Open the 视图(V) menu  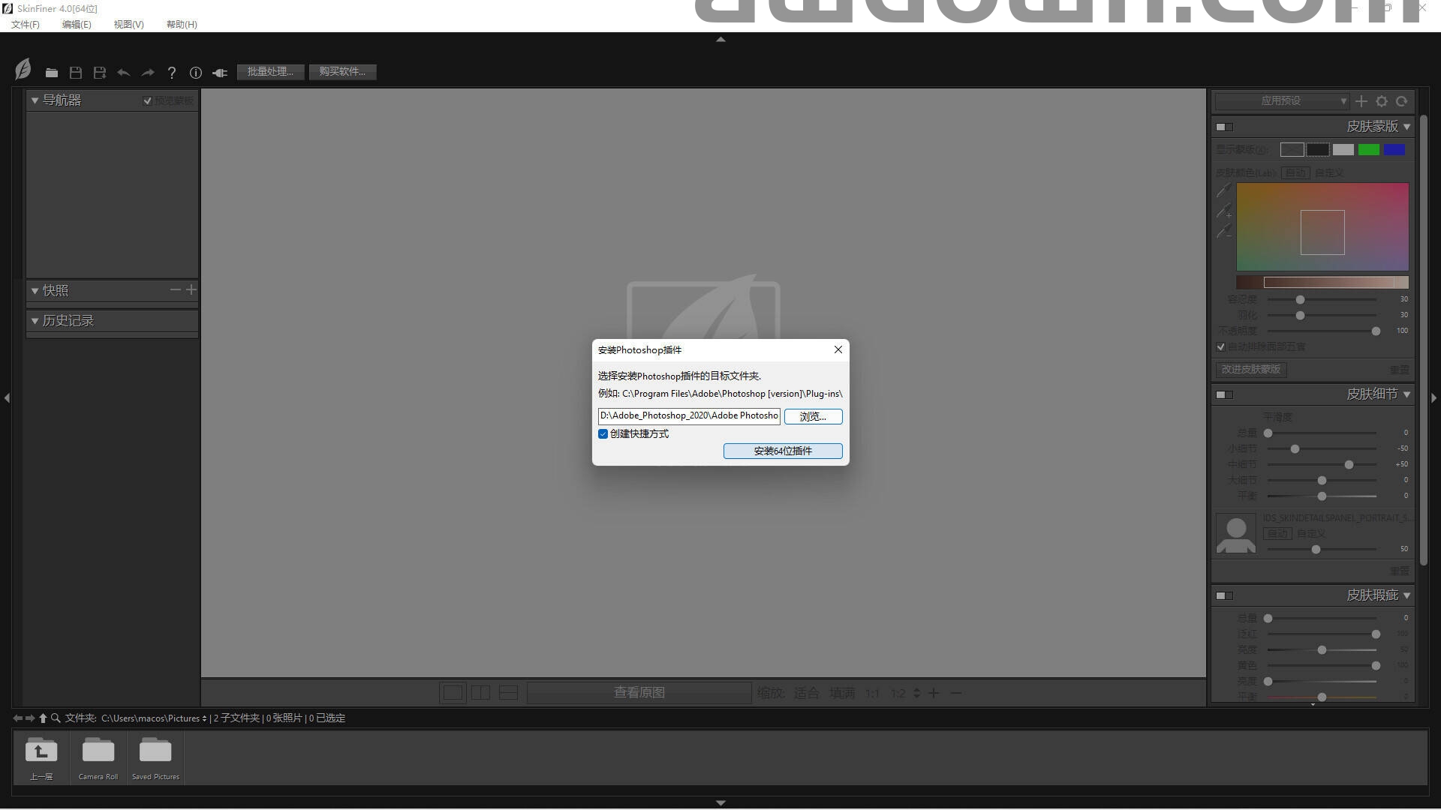pyautogui.click(x=128, y=25)
